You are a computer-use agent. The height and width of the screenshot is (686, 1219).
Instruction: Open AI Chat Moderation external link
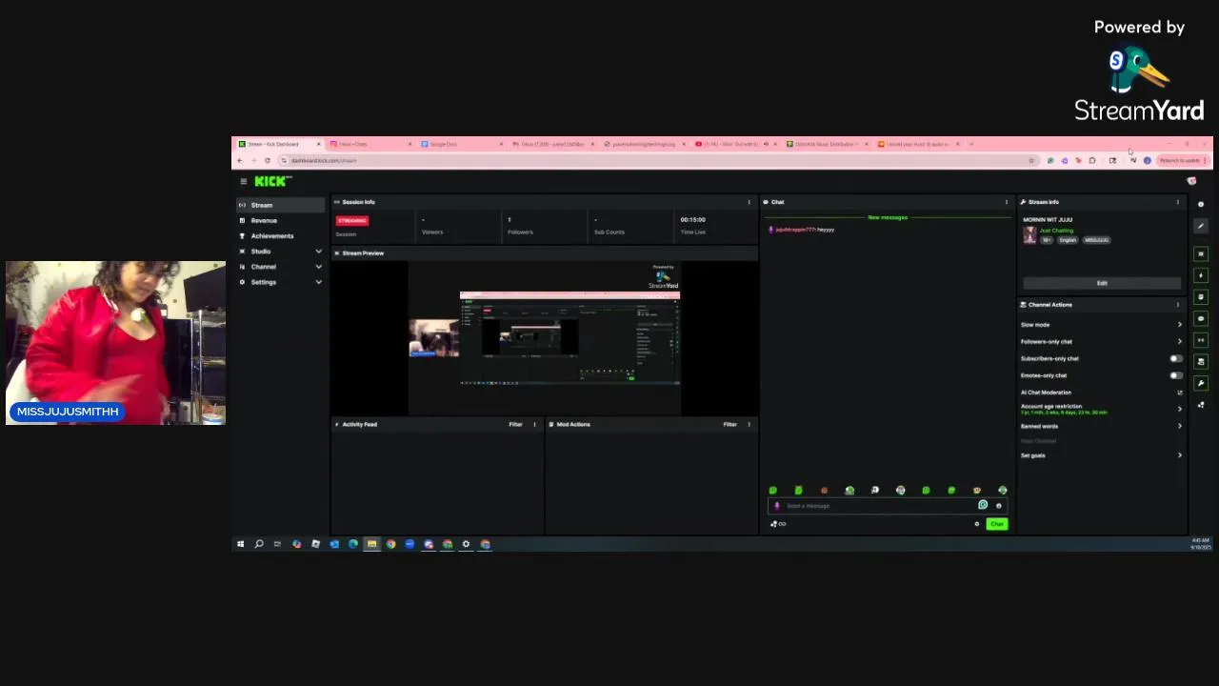click(x=1180, y=393)
